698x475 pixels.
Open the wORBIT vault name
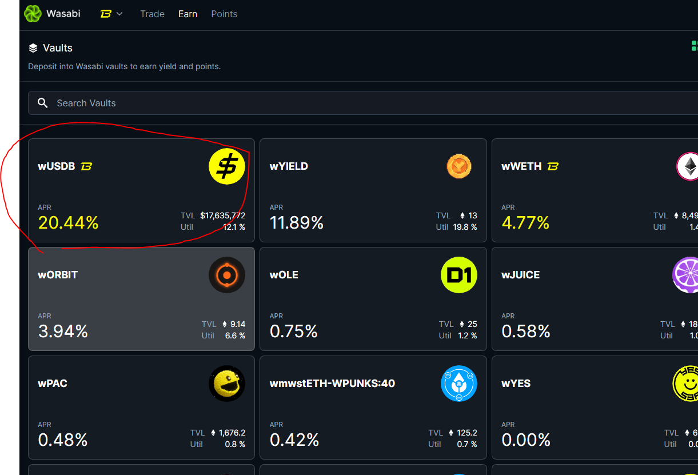pyautogui.click(x=58, y=275)
